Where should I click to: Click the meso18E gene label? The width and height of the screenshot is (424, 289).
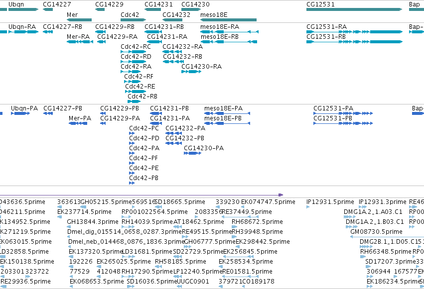click(x=214, y=15)
